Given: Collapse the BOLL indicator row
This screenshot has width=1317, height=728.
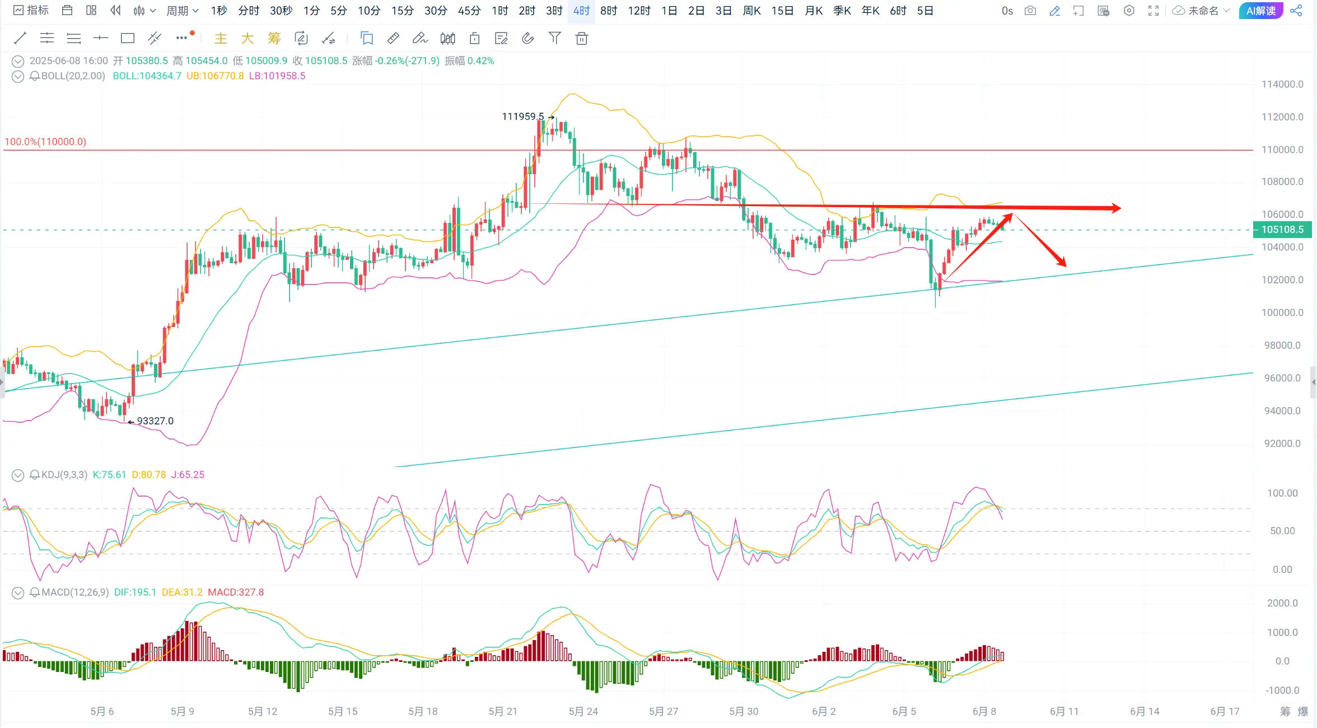Looking at the screenshot, I should (18, 76).
